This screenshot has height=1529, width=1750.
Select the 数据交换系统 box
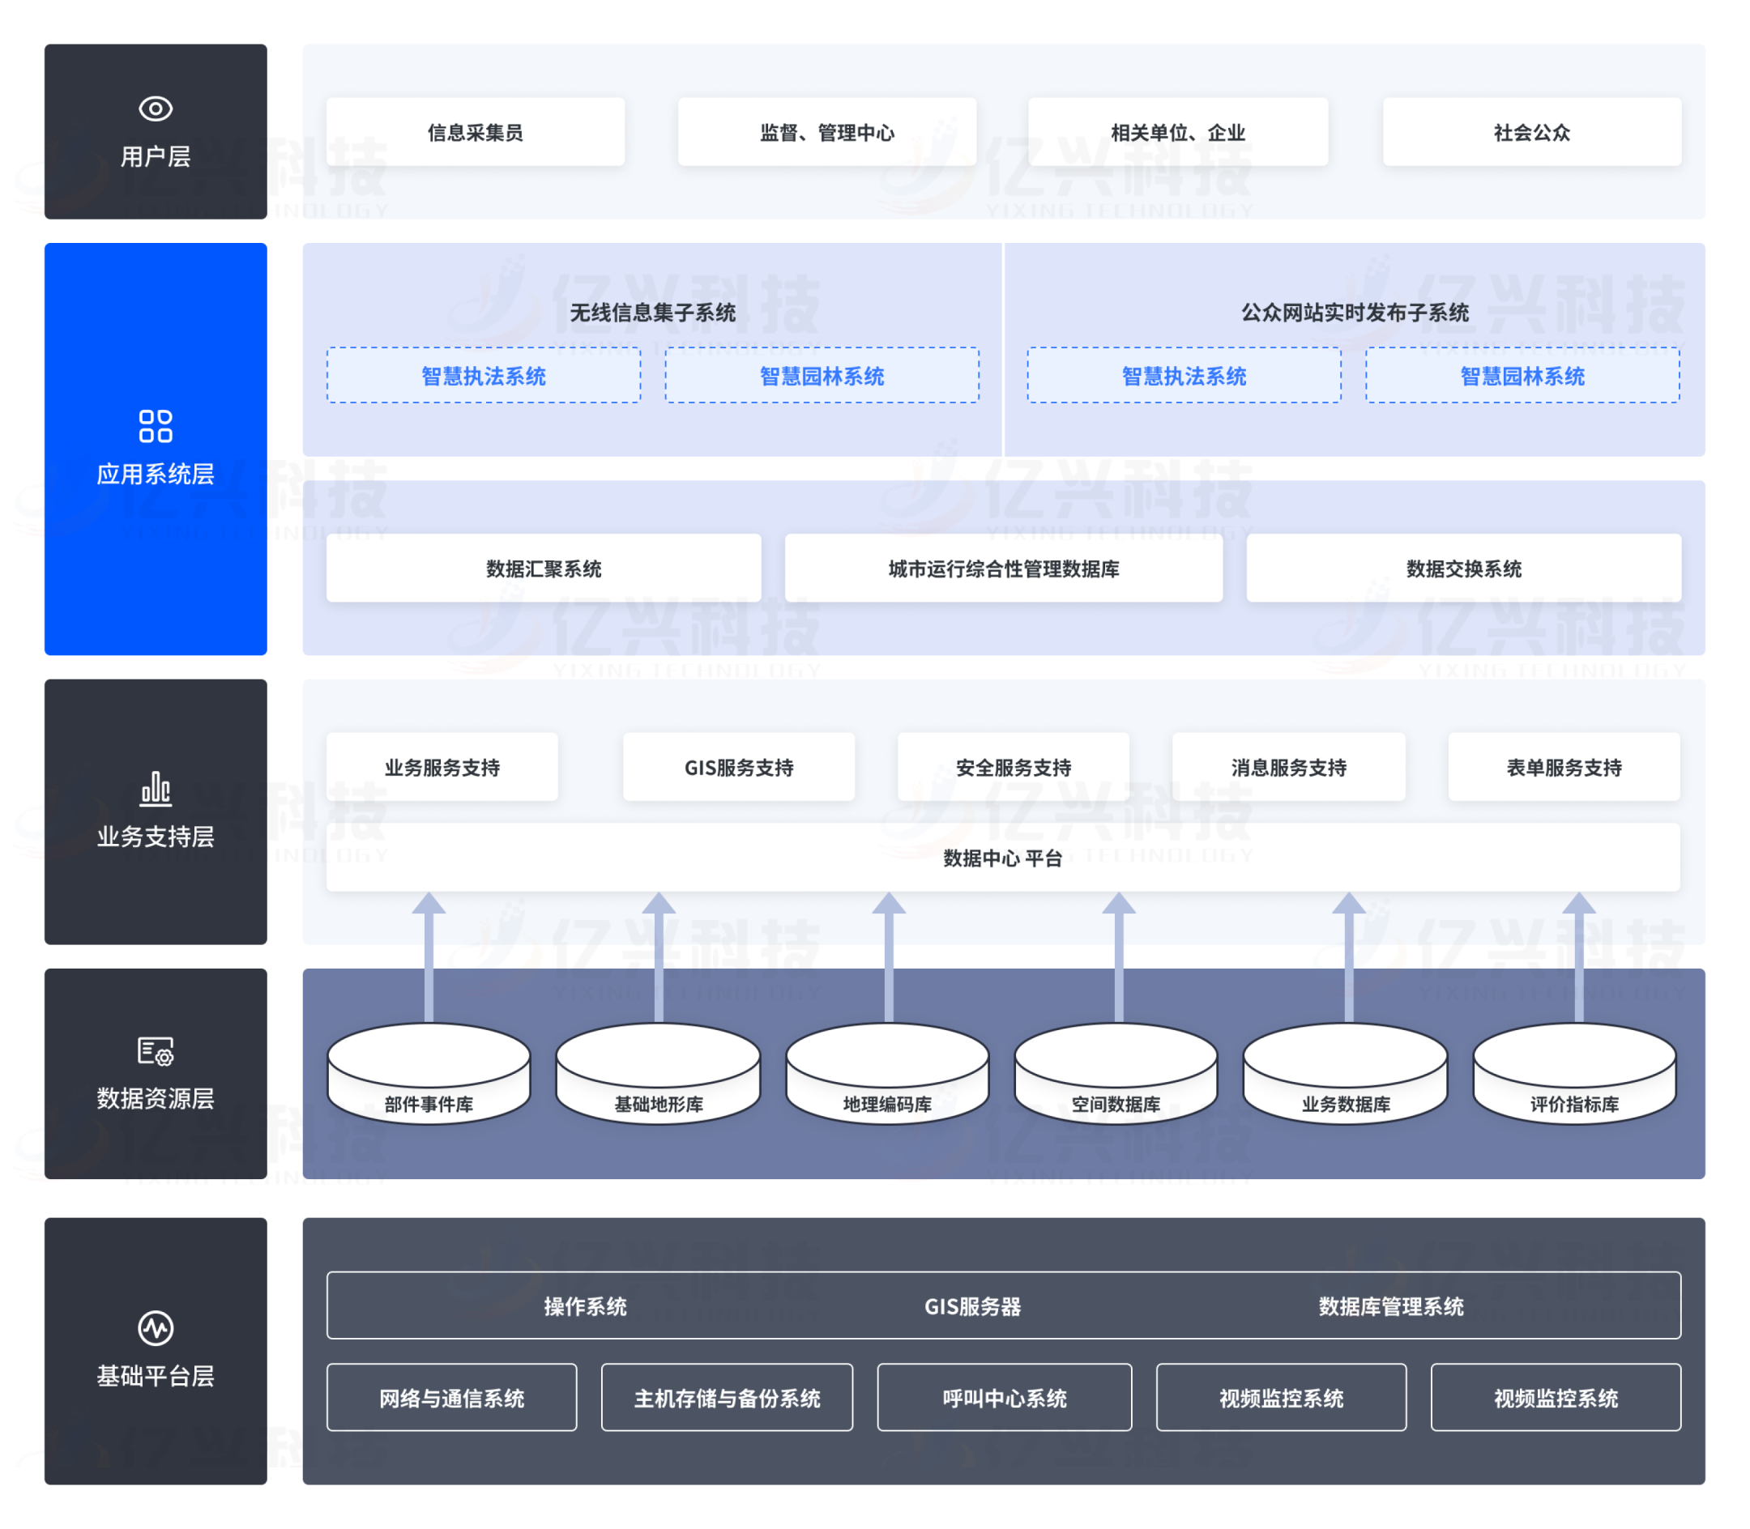(x=1464, y=569)
